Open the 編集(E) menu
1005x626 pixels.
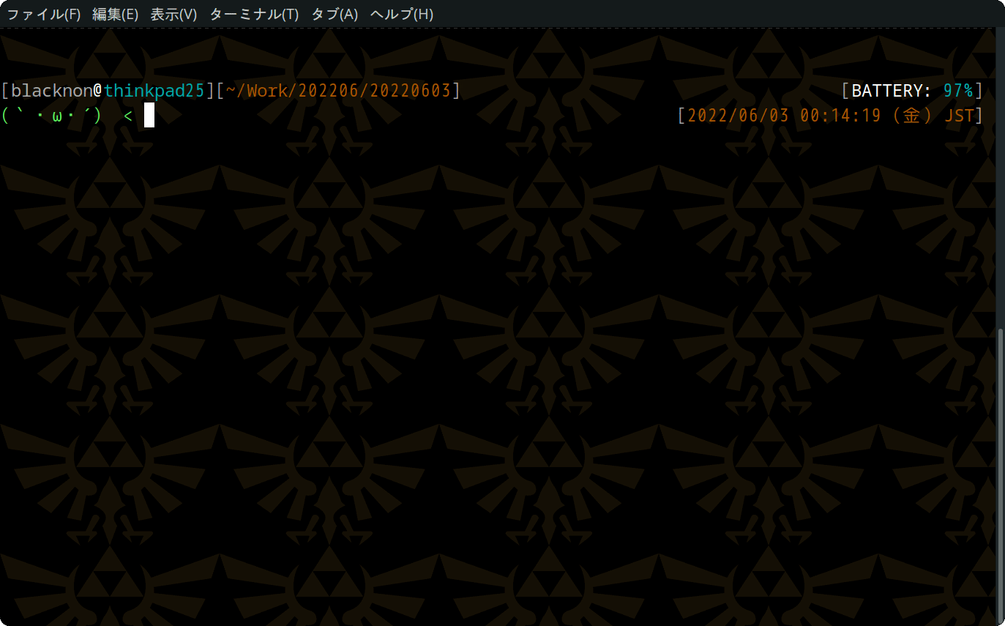(x=116, y=14)
